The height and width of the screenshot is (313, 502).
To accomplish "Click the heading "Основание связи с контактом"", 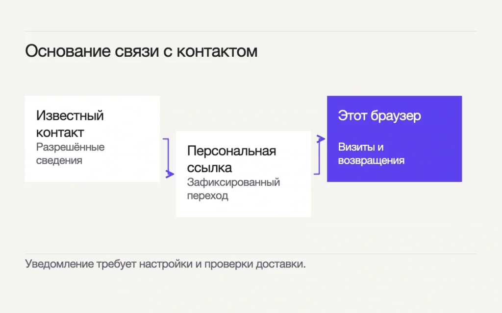I will coord(141,51).
